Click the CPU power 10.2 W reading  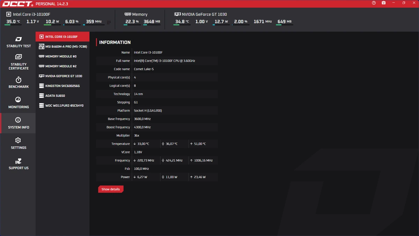click(52, 22)
